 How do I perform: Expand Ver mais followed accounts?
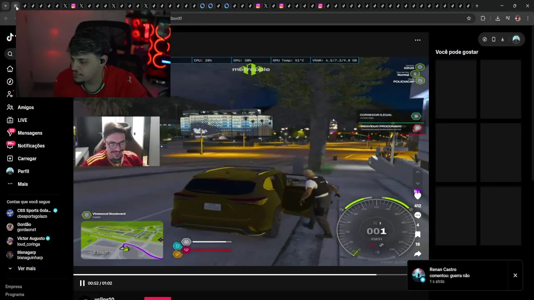(x=22, y=269)
